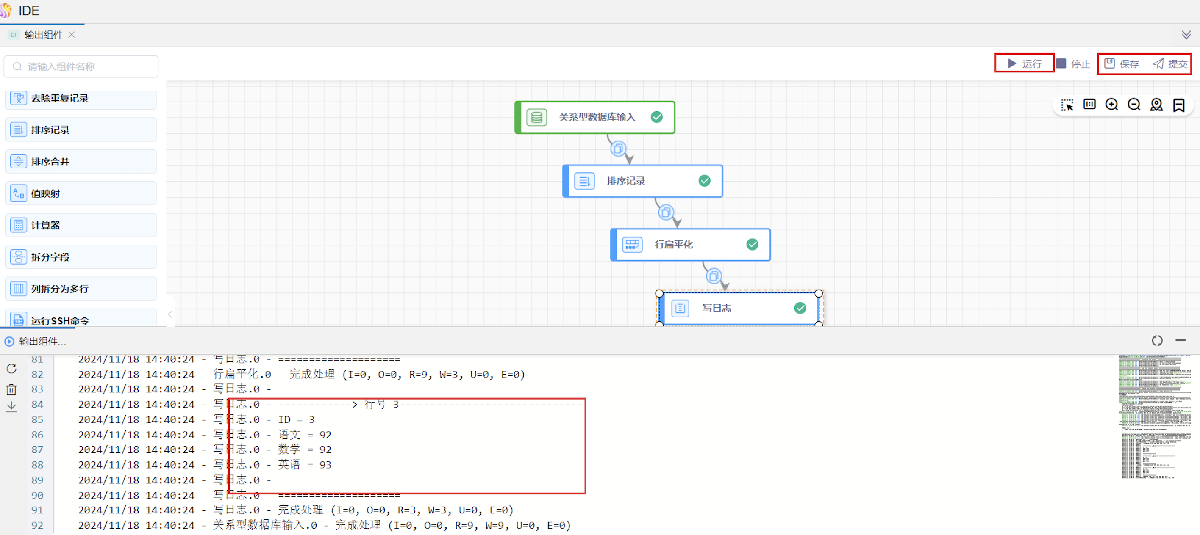Click the box-select cursor tool icon
The image size is (1200, 535).
[x=1067, y=105]
